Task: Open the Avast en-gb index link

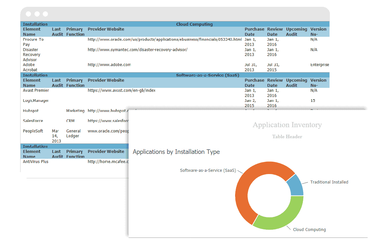Action: [x=121, y=90]
